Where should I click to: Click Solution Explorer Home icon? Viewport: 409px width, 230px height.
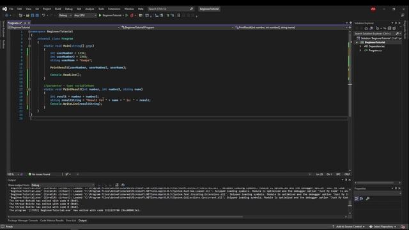coord(366,28)
